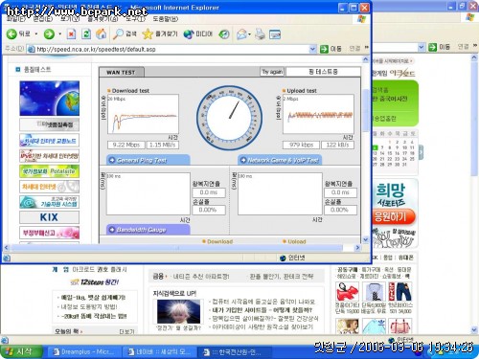Click the KIX banner link
Screen dimensions: 479x359
click(49, 217)
